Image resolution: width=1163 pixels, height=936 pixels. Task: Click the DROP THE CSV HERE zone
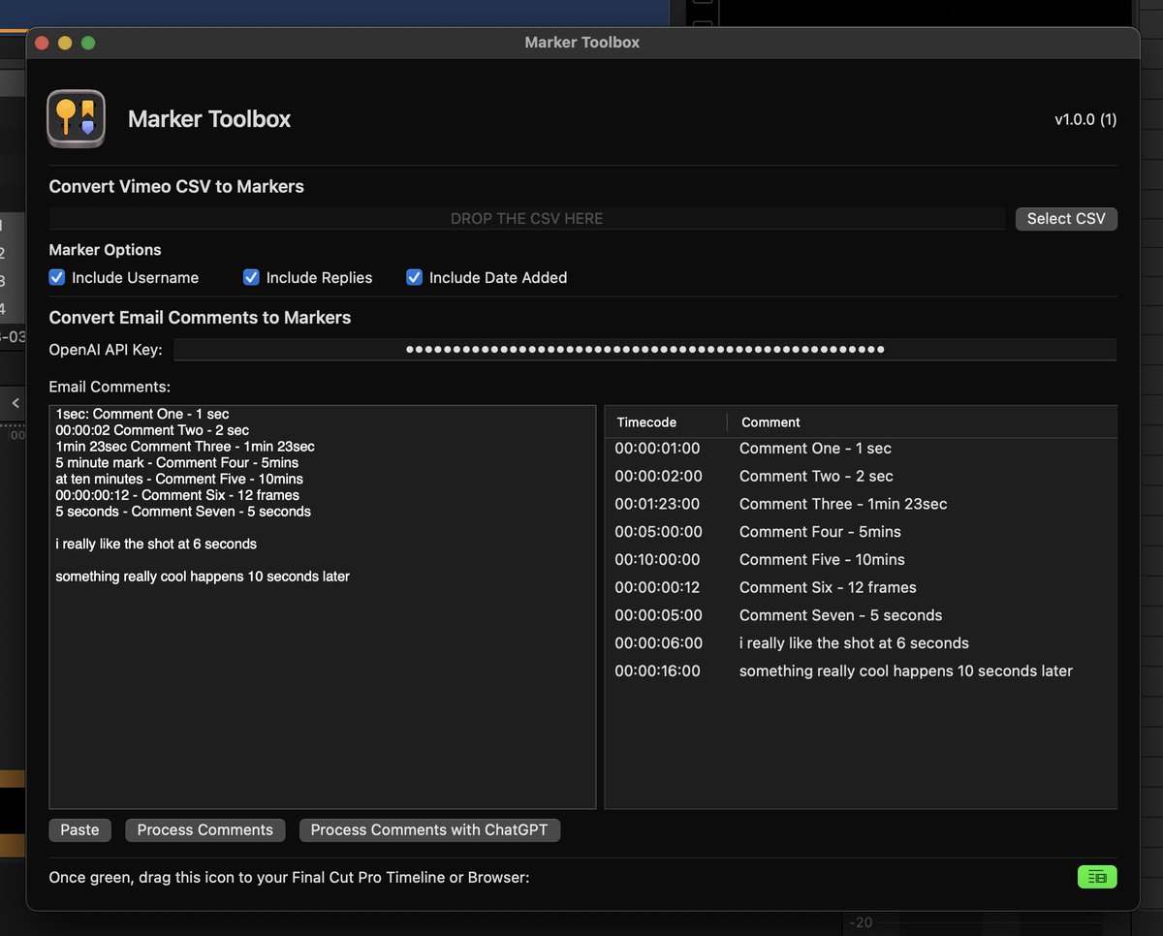coord(526,218)
